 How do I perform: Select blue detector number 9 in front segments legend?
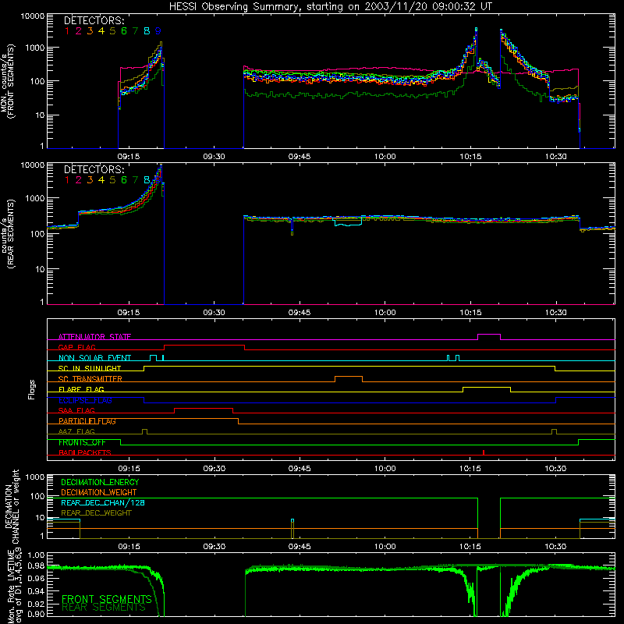pyautogui.click(x=158, y=31)
